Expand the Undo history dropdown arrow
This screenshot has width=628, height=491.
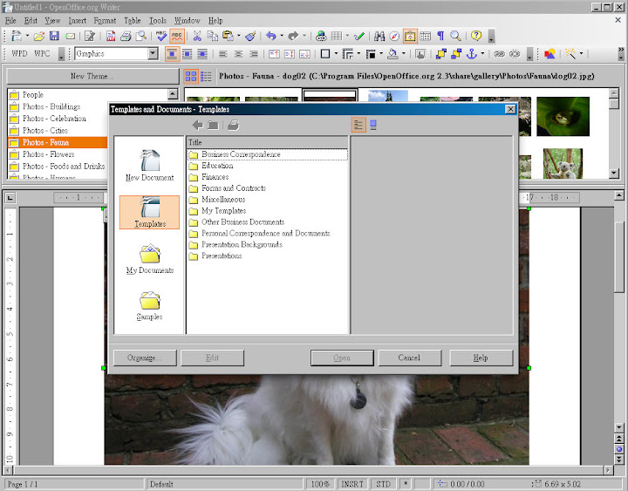(x=282, y=36)
